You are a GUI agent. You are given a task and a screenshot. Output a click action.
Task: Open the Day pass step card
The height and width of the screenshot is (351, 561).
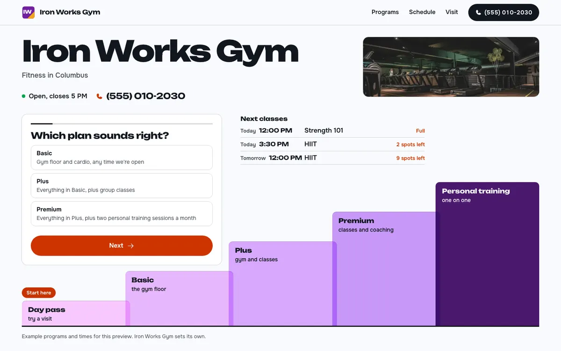76,314
